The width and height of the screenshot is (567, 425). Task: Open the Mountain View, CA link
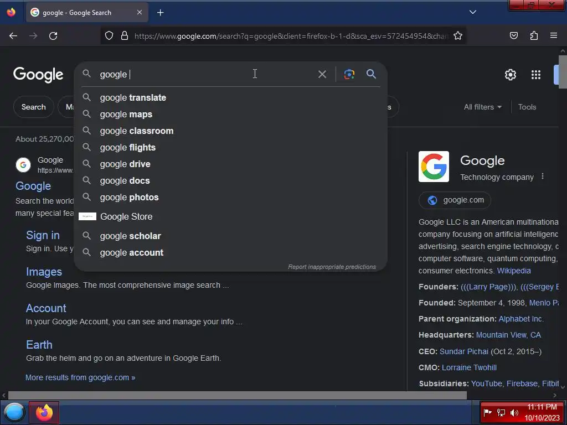click(x=508, y=335)
